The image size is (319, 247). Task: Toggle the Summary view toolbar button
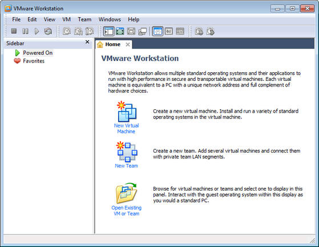coord(158,31)
